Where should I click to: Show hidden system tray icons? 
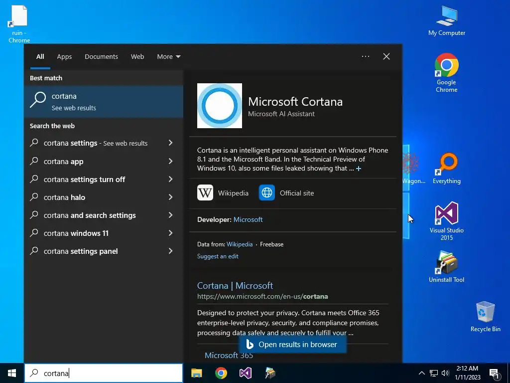[x=421, y=373]
